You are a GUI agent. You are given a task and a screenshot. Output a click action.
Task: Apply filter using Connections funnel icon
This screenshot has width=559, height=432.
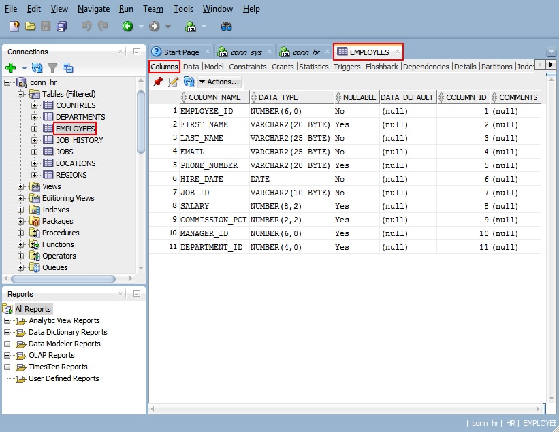(52, 67)
